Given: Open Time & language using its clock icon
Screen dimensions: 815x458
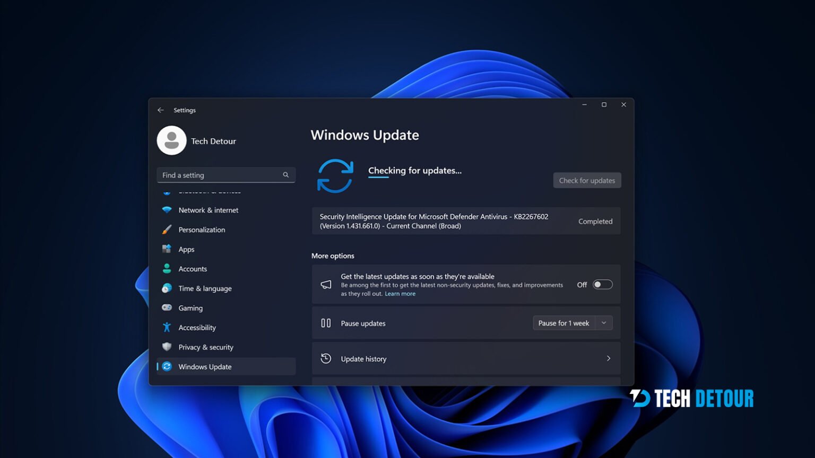Looking at the screenshot, I should [167, 288].
